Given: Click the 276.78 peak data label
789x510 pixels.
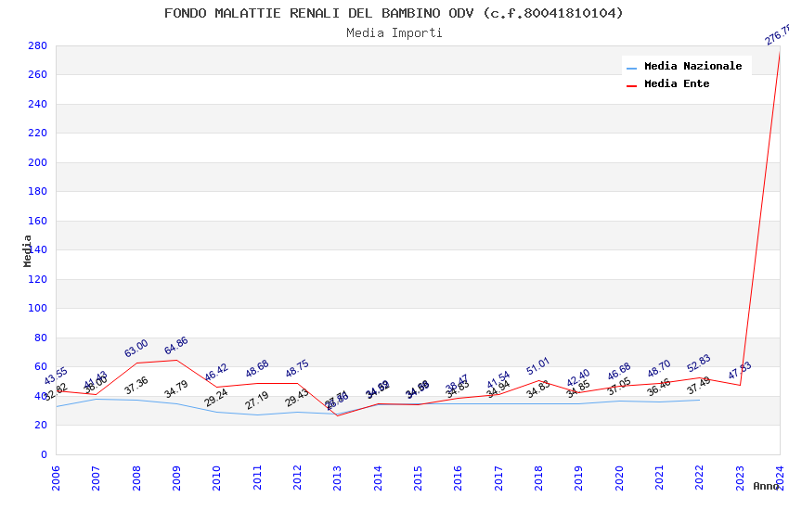Looking at the screenshot, I should 778,35.
